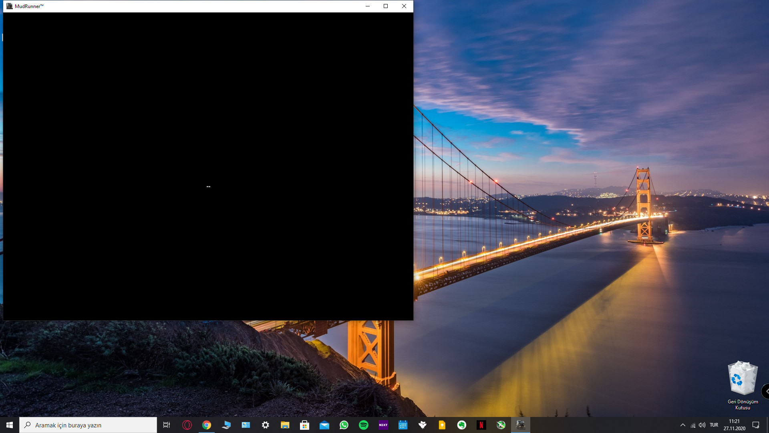Click the Windows Start button
Screen dimensions: 769x433
click(10, 425)
